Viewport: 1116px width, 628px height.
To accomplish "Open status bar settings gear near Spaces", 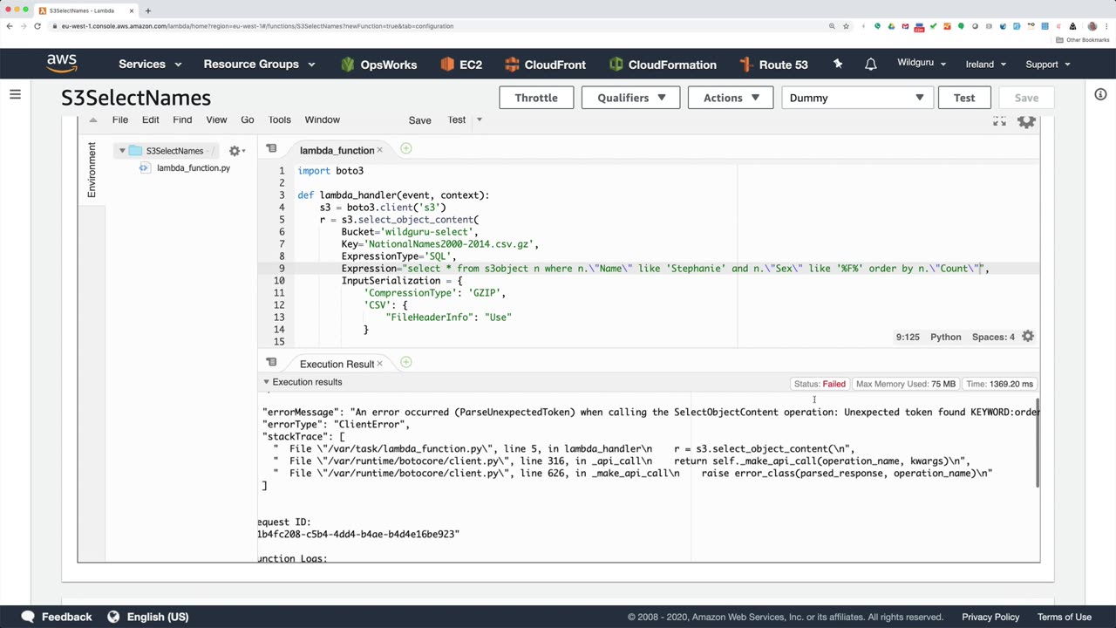I will tap(1028, 337).
